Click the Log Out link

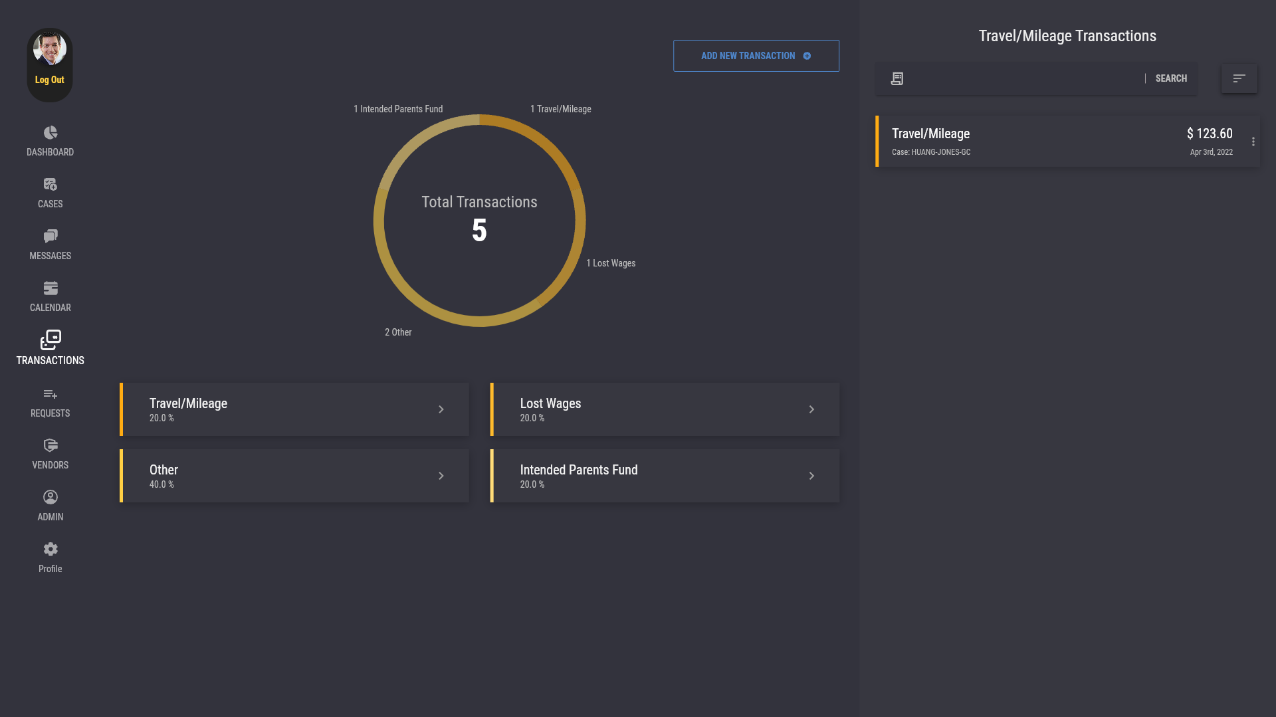click(x=50, y=80)
